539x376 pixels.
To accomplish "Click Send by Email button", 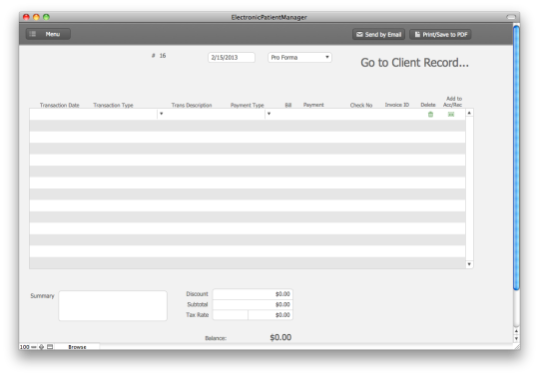I will pyautogui.click(x=378, y=34).
